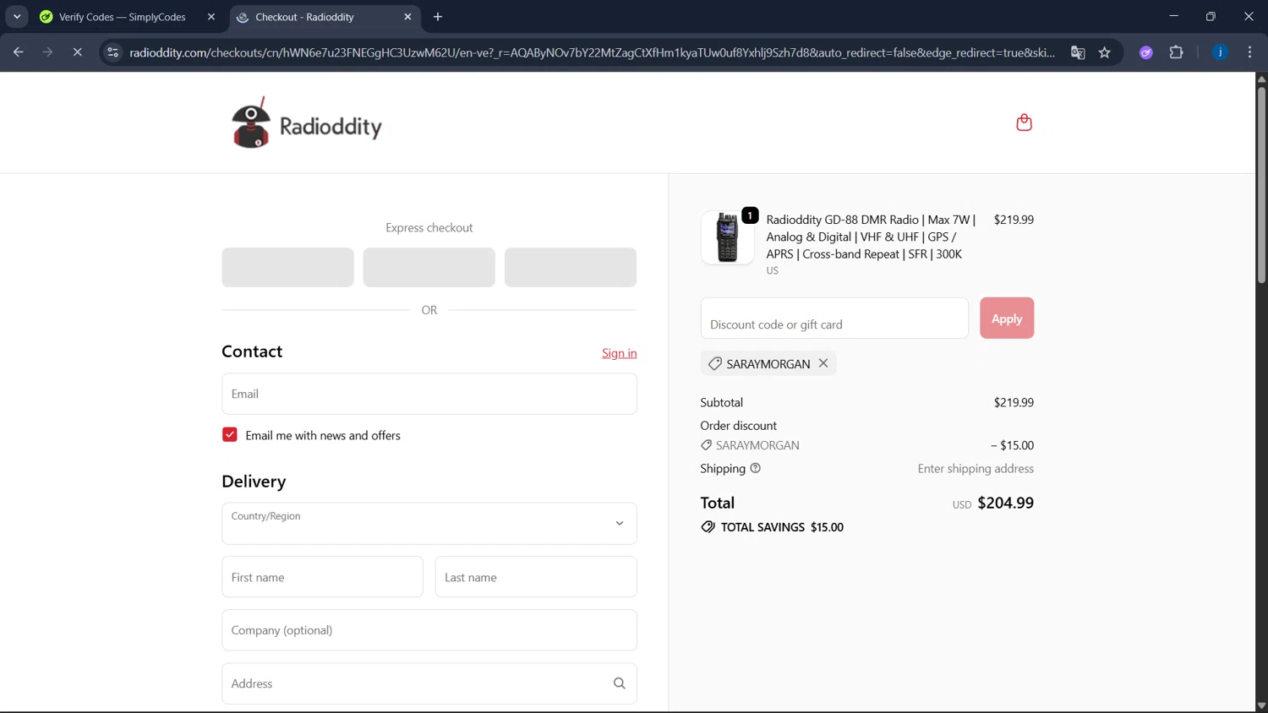
Task: Click the Express checkout label
Action: (429, 228)
